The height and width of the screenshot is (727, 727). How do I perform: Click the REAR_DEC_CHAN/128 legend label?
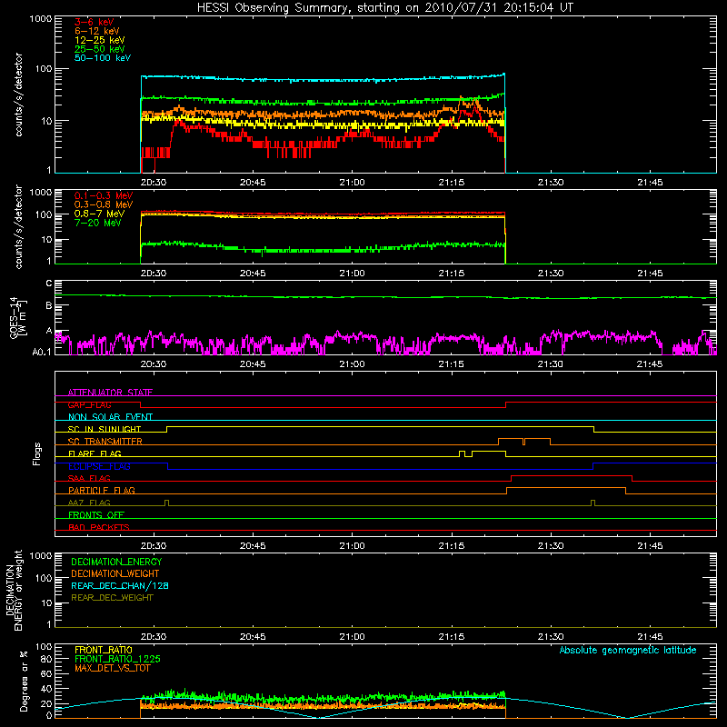(120, 585)
